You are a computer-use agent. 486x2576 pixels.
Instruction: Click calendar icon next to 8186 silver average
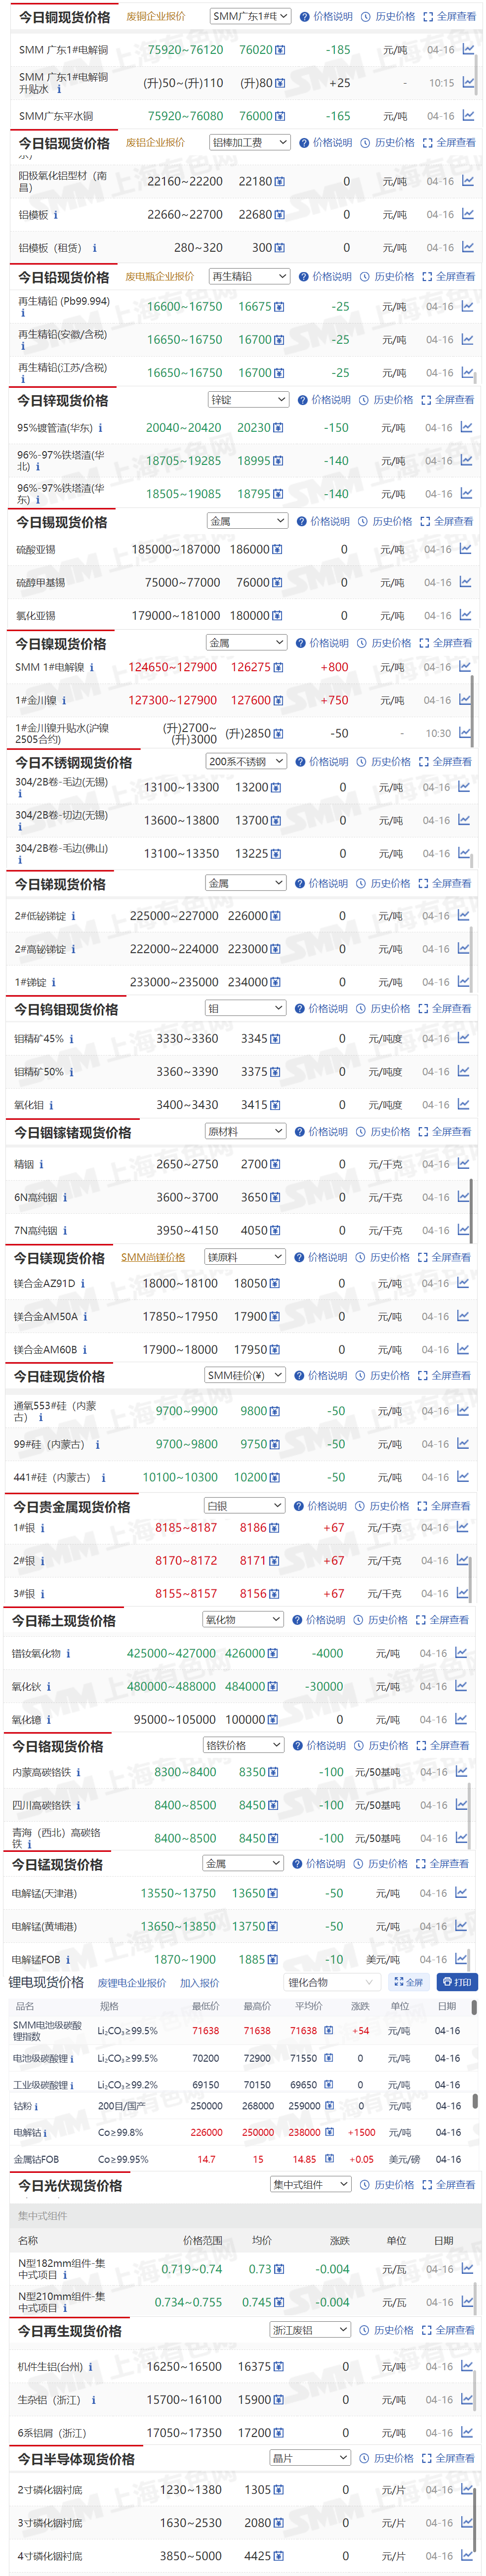coord(275,1528)
